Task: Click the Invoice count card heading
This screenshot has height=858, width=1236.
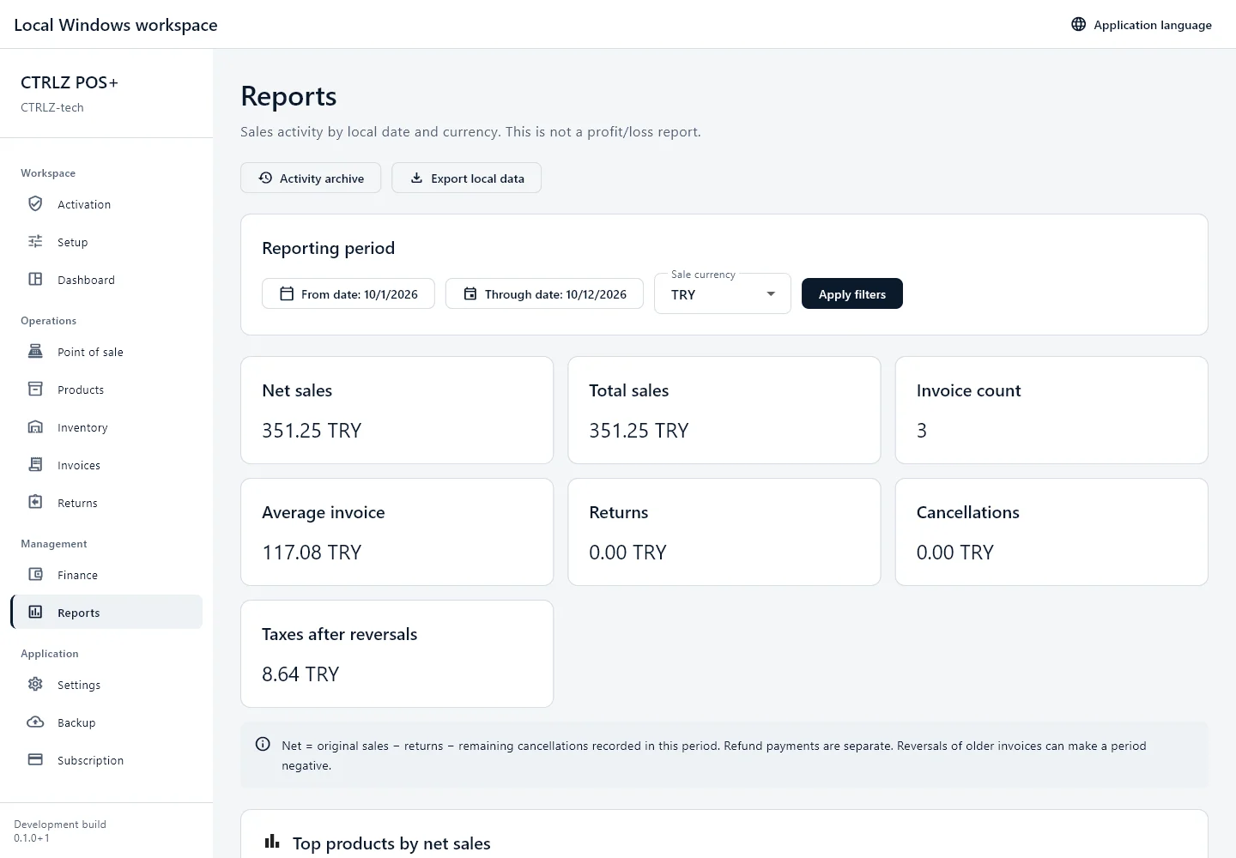Action: [968, 390]
